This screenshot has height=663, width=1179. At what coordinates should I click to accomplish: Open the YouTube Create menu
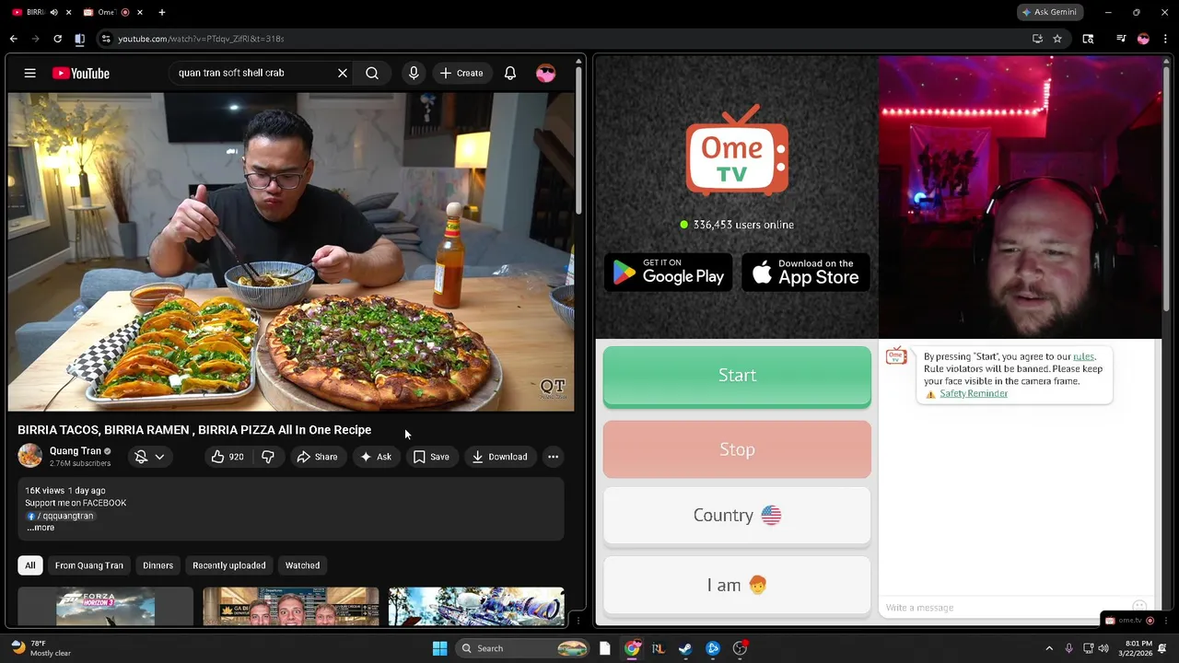click(x=461, y=73)
